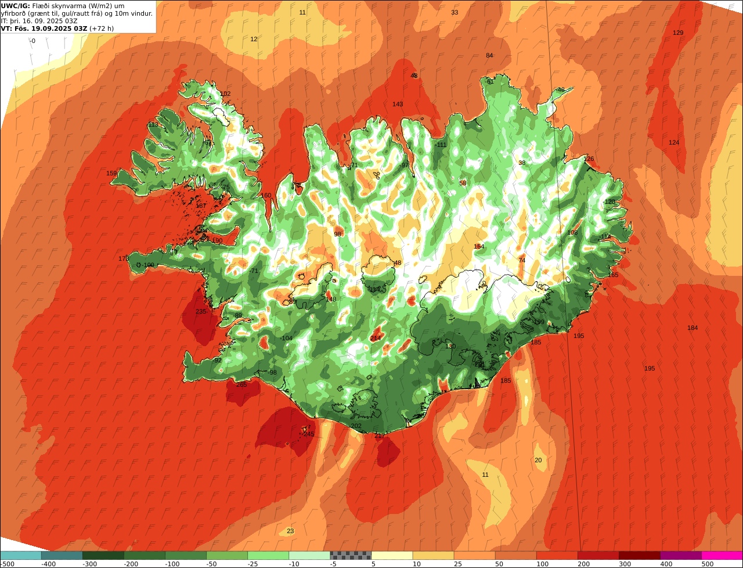This screenshot has height=568, width=743.
Task: Click the orange 50 to 100 legend swatch
Action: click(x=515, y=555)
